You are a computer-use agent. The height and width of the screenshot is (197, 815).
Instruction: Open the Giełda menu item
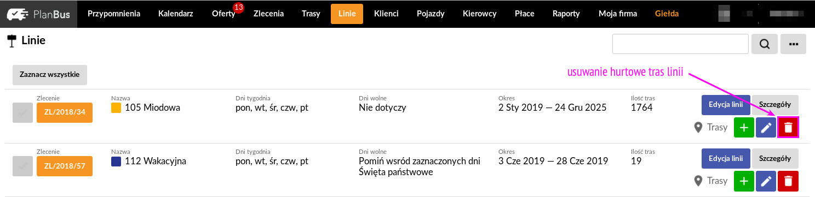[667, 14]
